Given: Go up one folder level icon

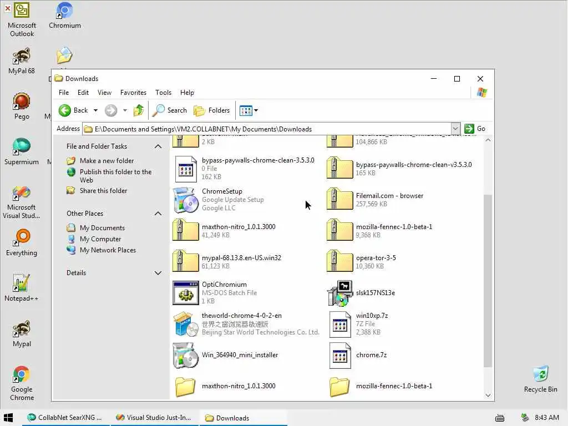Looking at the screenshot, I should pyautogui.click(x=138, y=110).
